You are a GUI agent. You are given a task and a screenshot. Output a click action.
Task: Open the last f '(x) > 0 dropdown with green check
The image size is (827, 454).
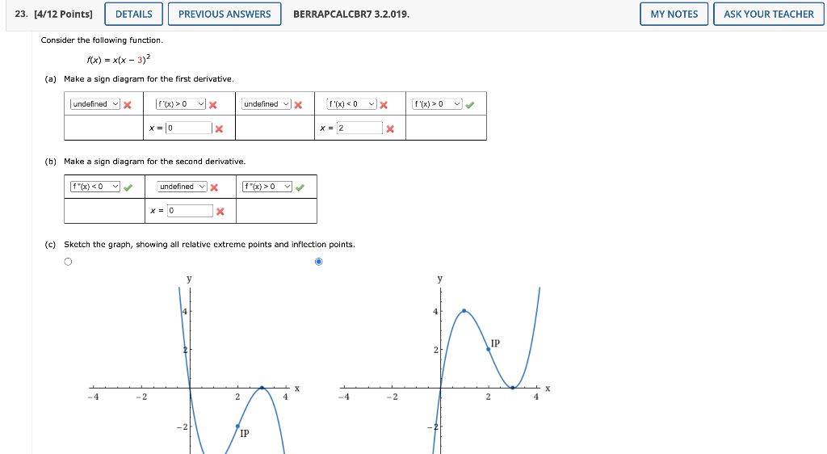tap(437, 104)
